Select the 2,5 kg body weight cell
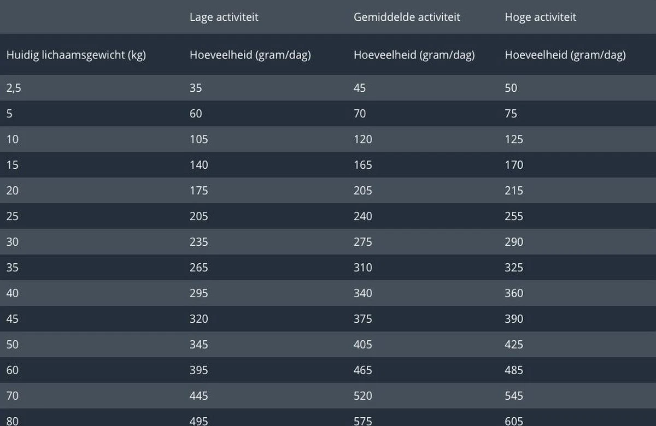Image resolution: width=656 pixels, height=426 pixels. pos(14,88)
